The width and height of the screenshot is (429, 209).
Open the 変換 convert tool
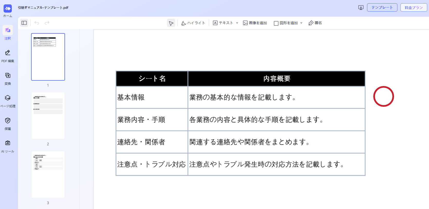click(8, 79)
